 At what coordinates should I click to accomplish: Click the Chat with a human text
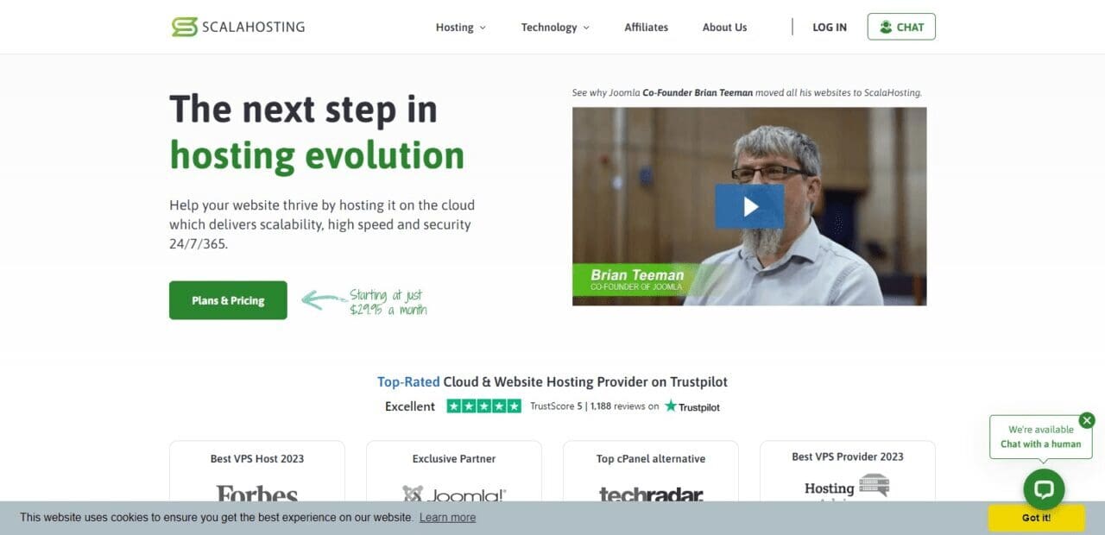pyautogui.click(x=1040, y=444)
